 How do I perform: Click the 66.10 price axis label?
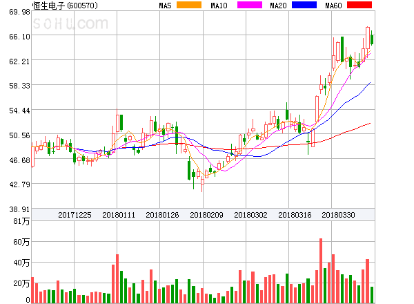19,37
